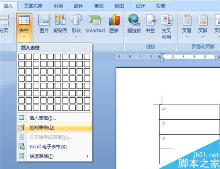Viewport: 220px width, 169px height.
Task: Select top-right cell of table grid
Action: point(87,57)
